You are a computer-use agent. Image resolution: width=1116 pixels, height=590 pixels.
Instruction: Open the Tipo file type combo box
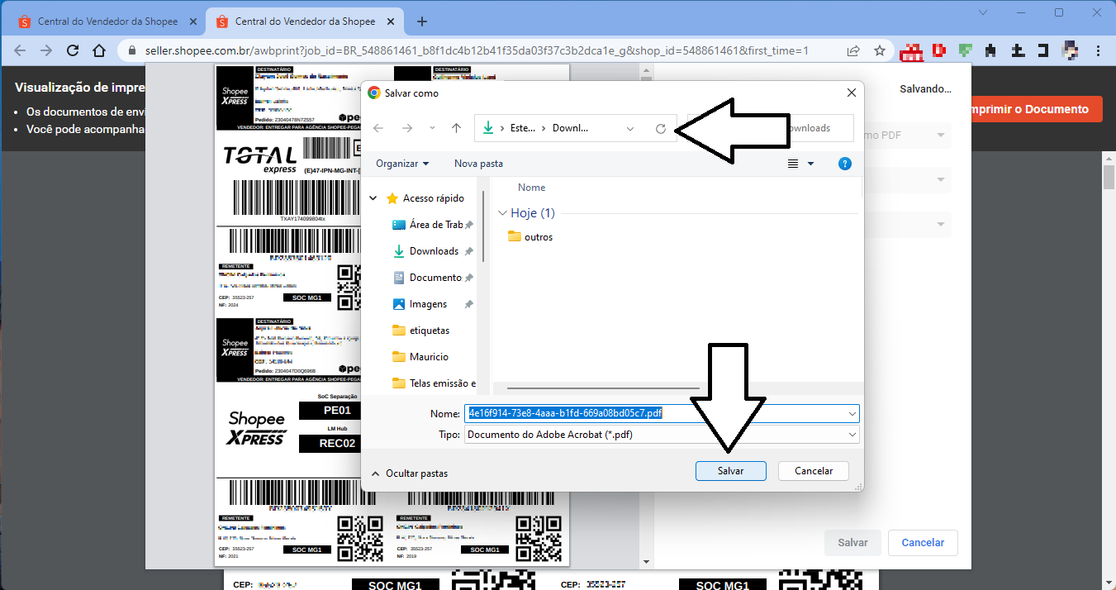[x=662, y=434]
